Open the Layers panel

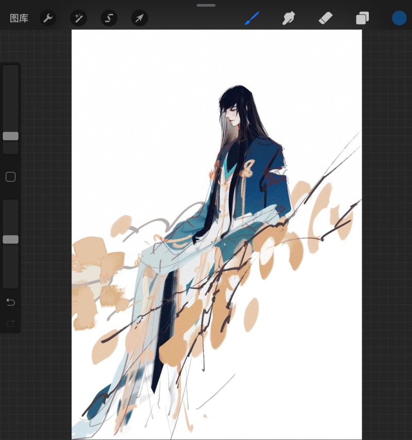tap(363, 18)
